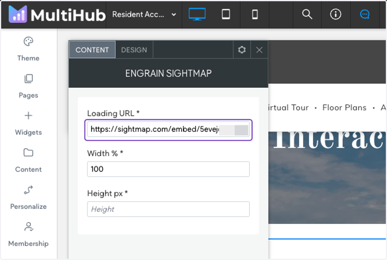Open the Widgets plus panel

click(28, 123)
